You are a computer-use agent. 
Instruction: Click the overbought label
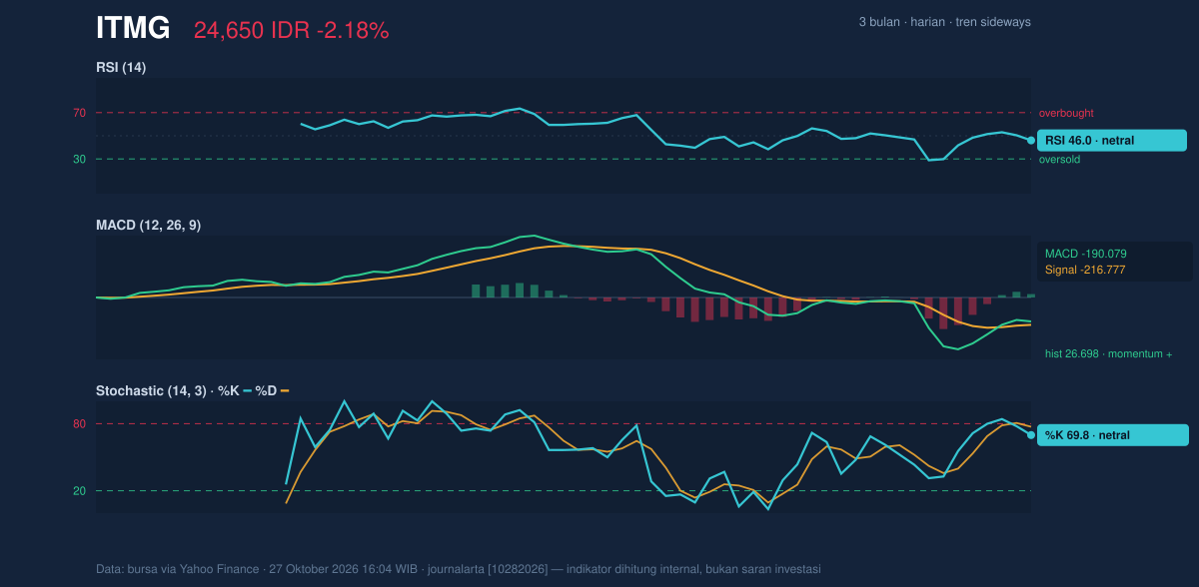pyautogui.click(x=1066, y=113)
